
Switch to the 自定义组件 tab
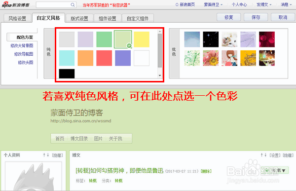tap(138, 18)
